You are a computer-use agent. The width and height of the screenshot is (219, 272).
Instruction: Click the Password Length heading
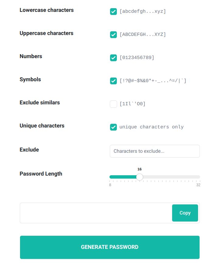[x=41, y=174]
